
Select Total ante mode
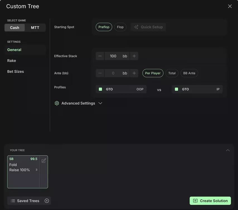[x=172, y=73]
